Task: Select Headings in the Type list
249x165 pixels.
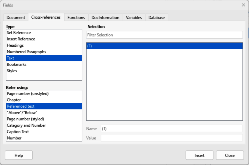Action: click(15, 45)
